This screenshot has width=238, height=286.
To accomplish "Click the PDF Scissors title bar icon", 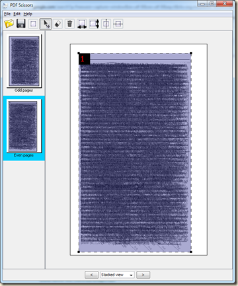I will point(5,5).
